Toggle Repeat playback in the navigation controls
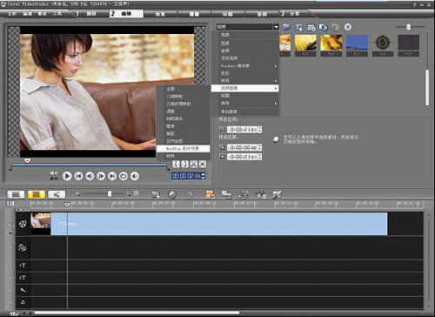 pos(124,176)
